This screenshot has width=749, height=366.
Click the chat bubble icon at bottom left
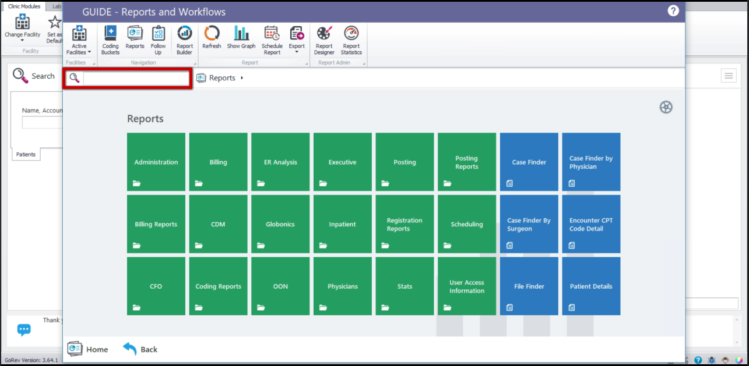[x=24, y=330]
